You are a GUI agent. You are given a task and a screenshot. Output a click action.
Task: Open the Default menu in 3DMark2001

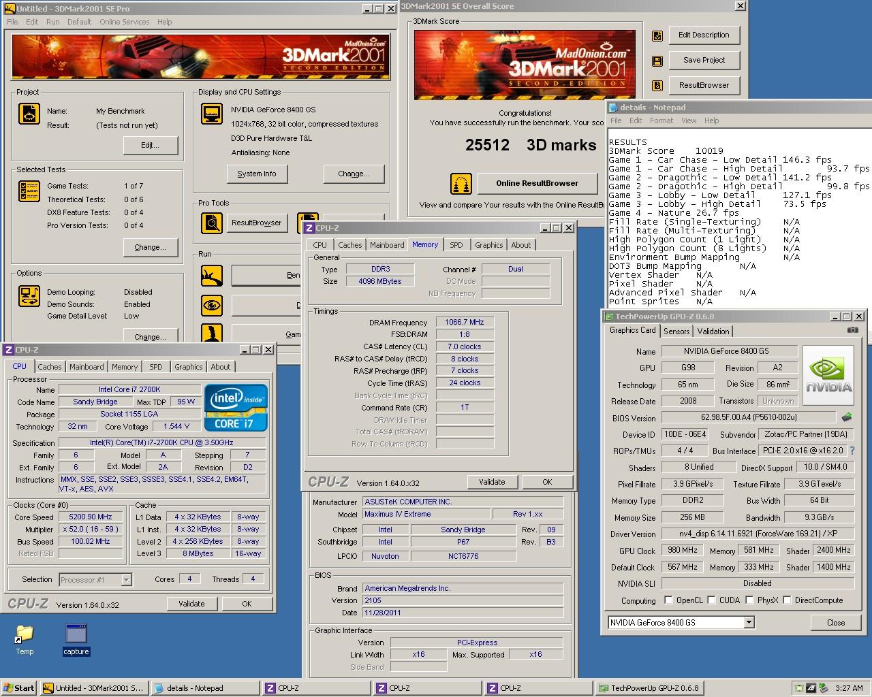pyautogui.click(x=79, y=22)
